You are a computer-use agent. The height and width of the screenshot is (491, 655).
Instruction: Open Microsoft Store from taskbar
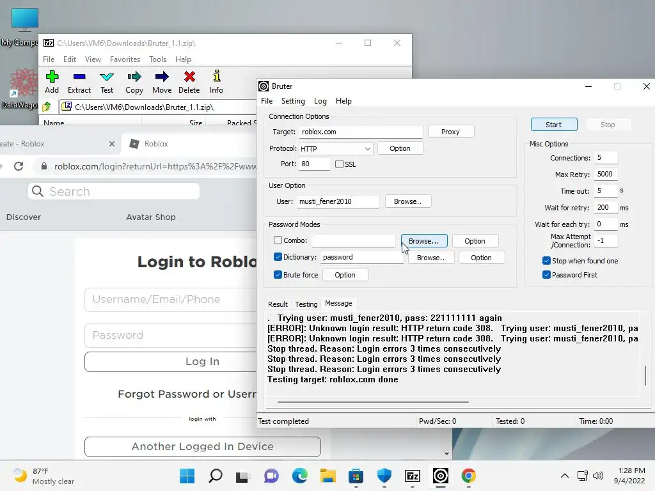[356, 476]
